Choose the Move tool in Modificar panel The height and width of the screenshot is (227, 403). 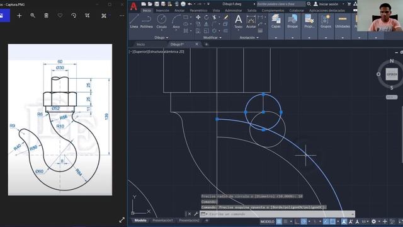tap(198, 17)
